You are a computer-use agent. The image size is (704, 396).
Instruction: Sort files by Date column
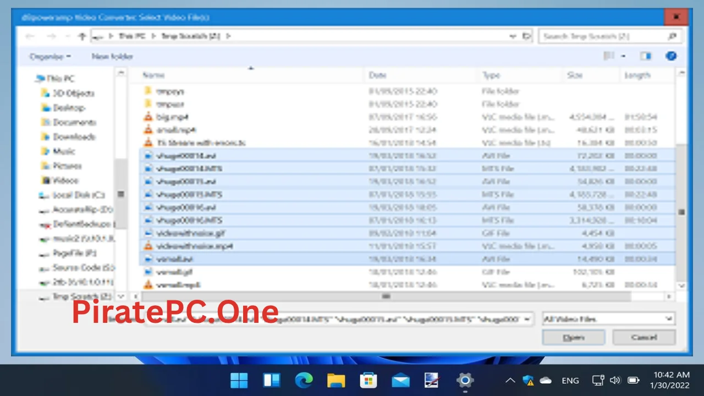[x=377, y=75]
